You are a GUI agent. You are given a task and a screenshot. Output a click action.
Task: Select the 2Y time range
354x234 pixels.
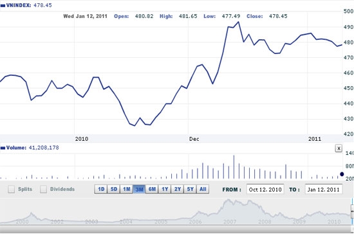pyautogui.click(x=178, y=189)
